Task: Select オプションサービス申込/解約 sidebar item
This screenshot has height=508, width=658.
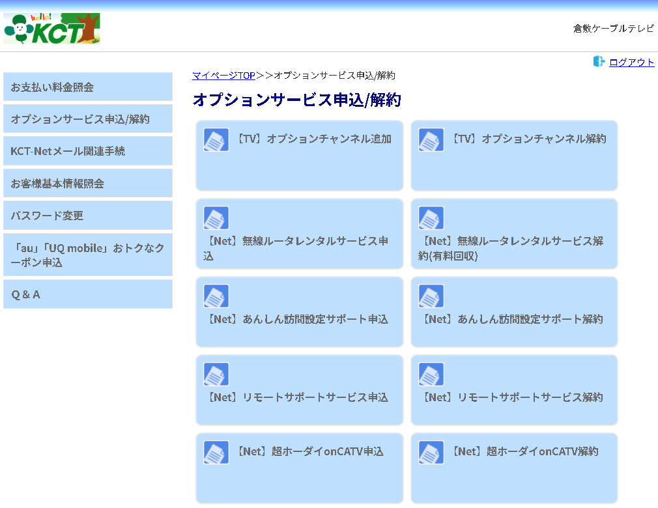Action: [88, 119]
